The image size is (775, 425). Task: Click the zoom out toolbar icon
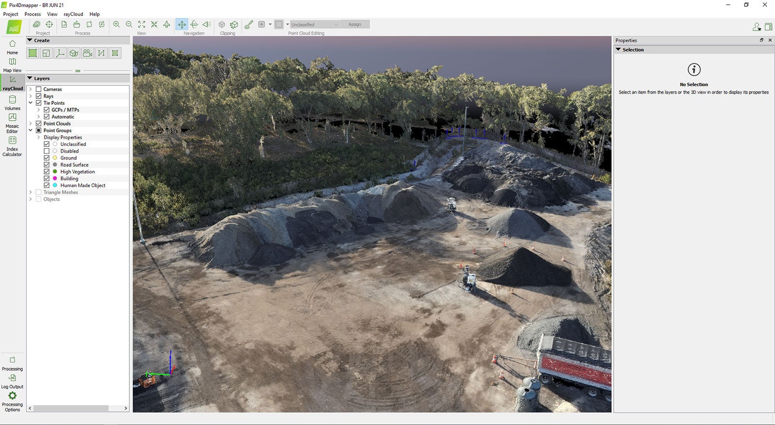tap(129, 24)
